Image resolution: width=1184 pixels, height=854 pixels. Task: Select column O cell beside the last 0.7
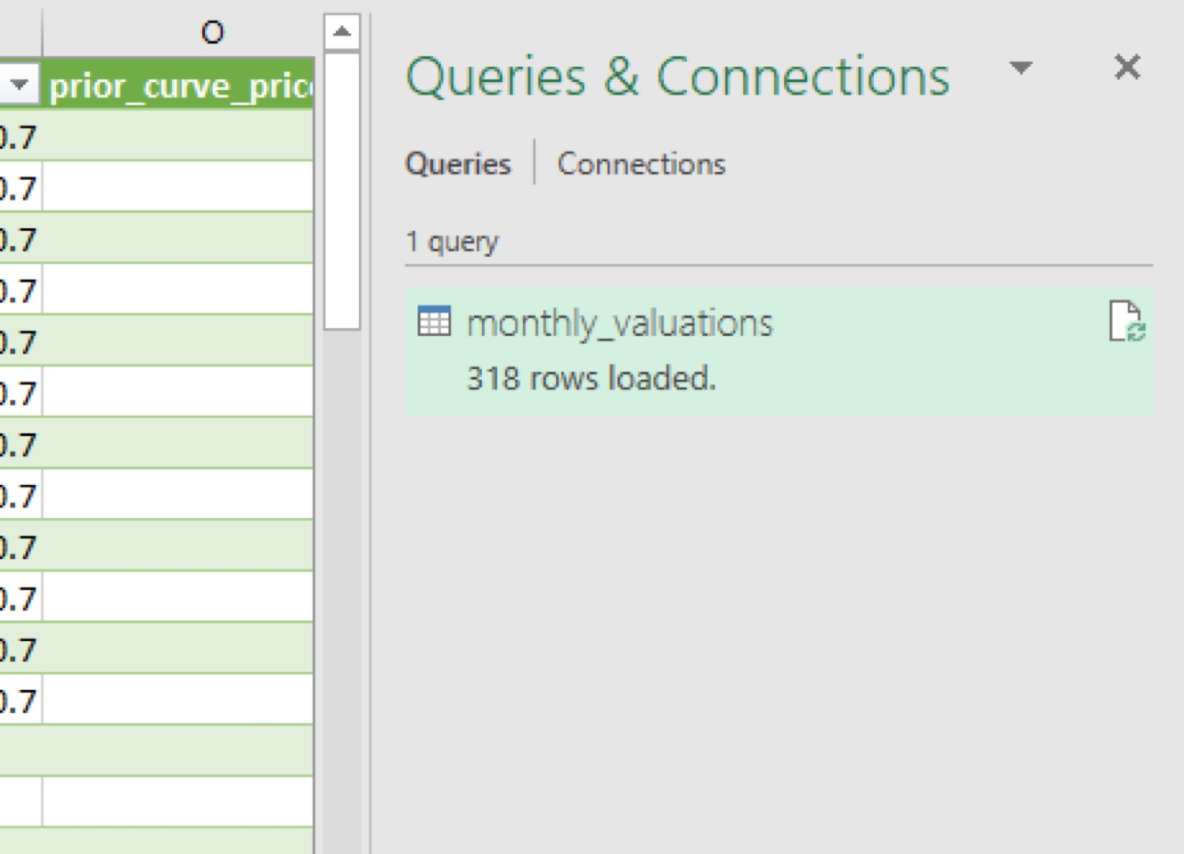[x=178, y=701]
